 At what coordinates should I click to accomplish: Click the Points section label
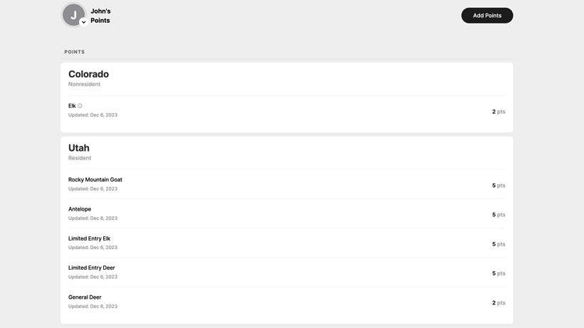tap(75, 52)
